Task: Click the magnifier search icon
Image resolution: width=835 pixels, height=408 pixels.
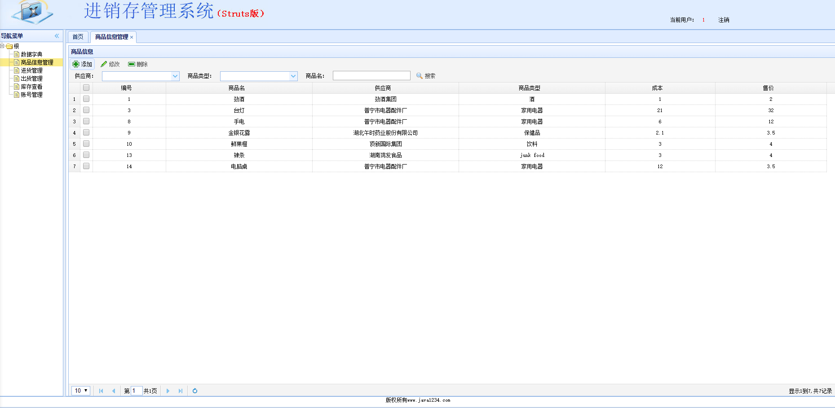Action: coord(420,76)
